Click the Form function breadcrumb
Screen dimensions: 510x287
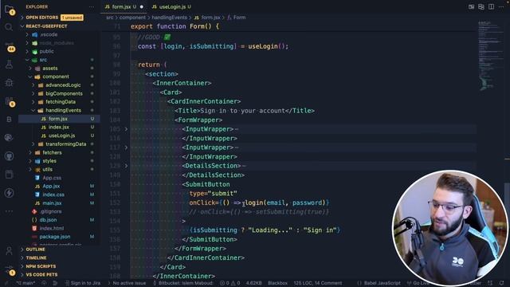click(237, 18)
